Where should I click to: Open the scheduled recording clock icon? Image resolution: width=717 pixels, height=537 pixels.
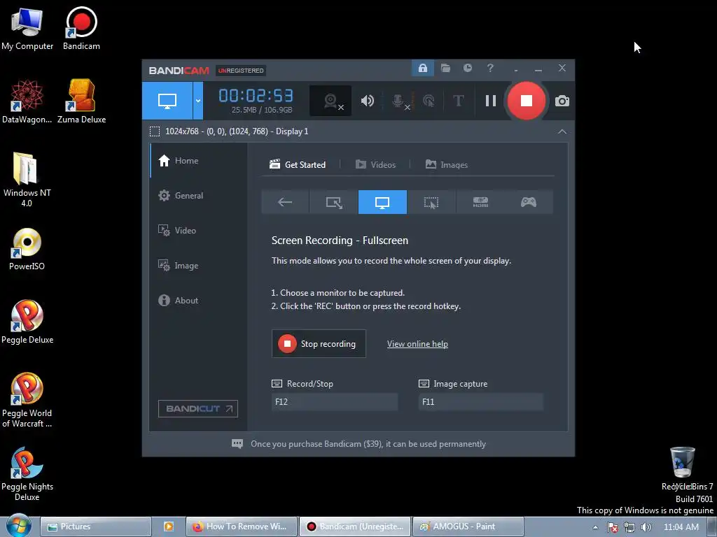pyautogui.click(x=467, y=68)
